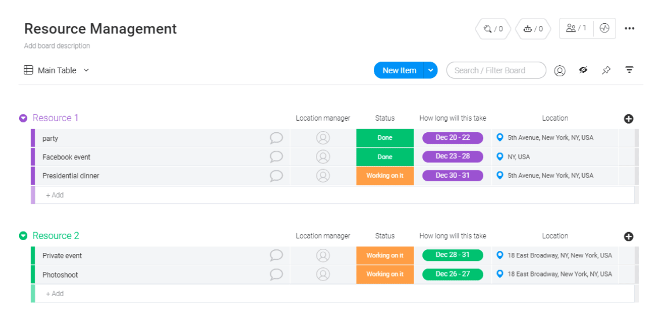This screenshot has height=321, width=655.
Task: Open the advanced filter funnel icon
Action: coord(629,70)
